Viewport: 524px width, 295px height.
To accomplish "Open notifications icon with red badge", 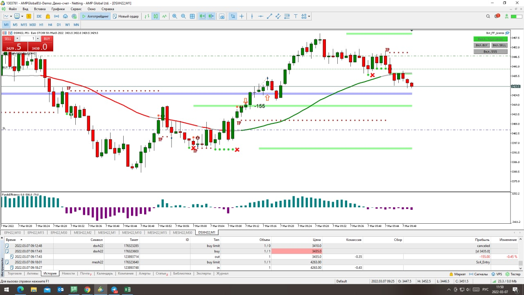I will (x=497, y=16).
